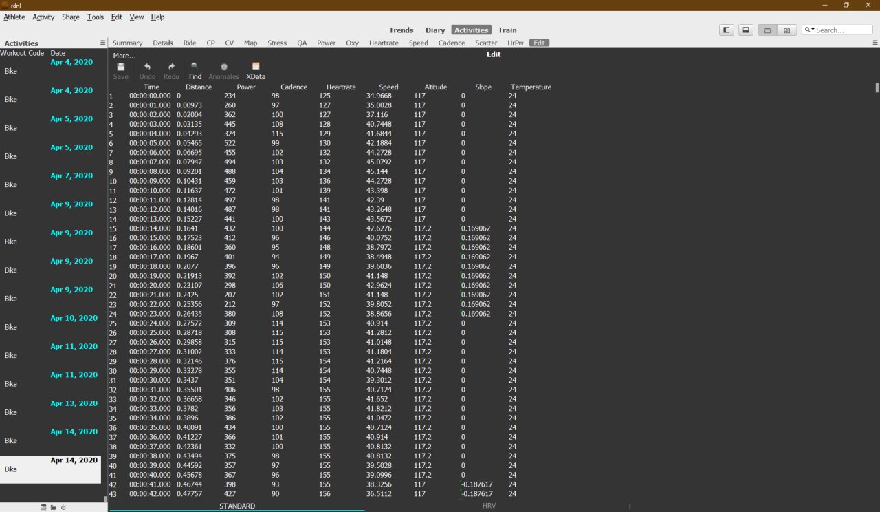The height and width of the screenshot is (512, 880).
Task: Select the Activities view button
Action: (x=472, y=30)
